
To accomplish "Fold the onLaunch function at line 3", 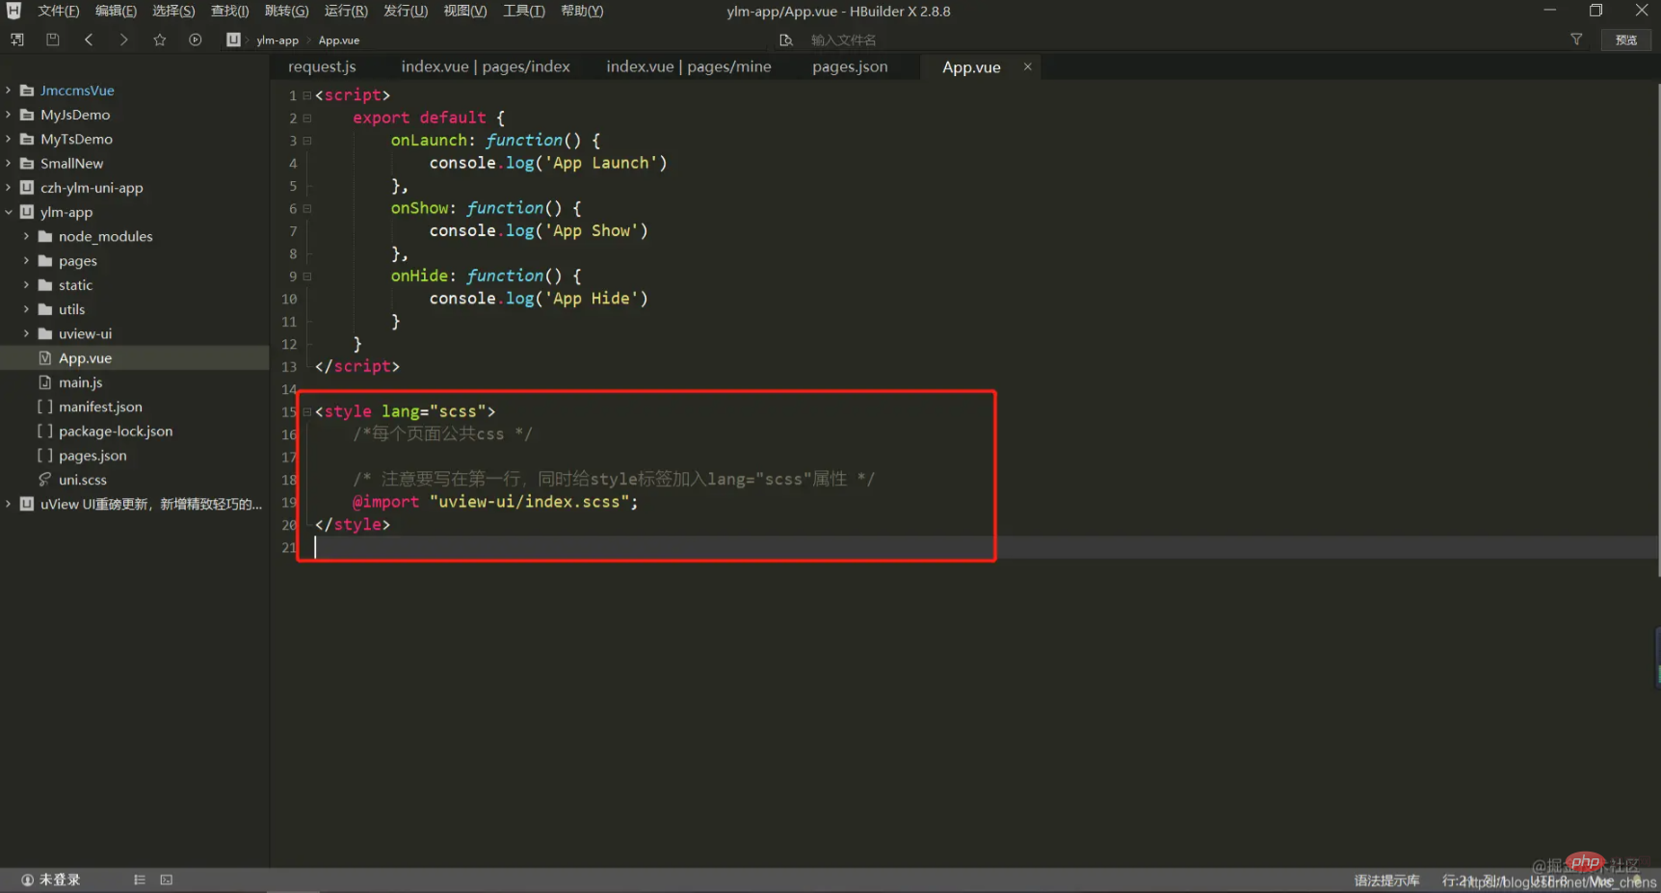I will click(307, 141).
